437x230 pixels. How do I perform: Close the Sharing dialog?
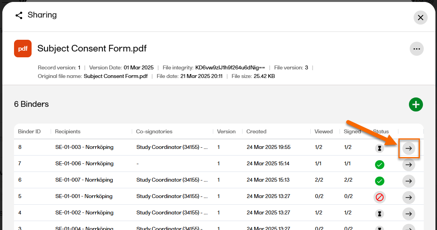420,18
